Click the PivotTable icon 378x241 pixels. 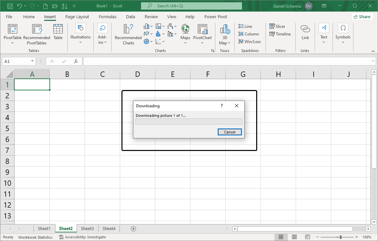coord(13,30)
